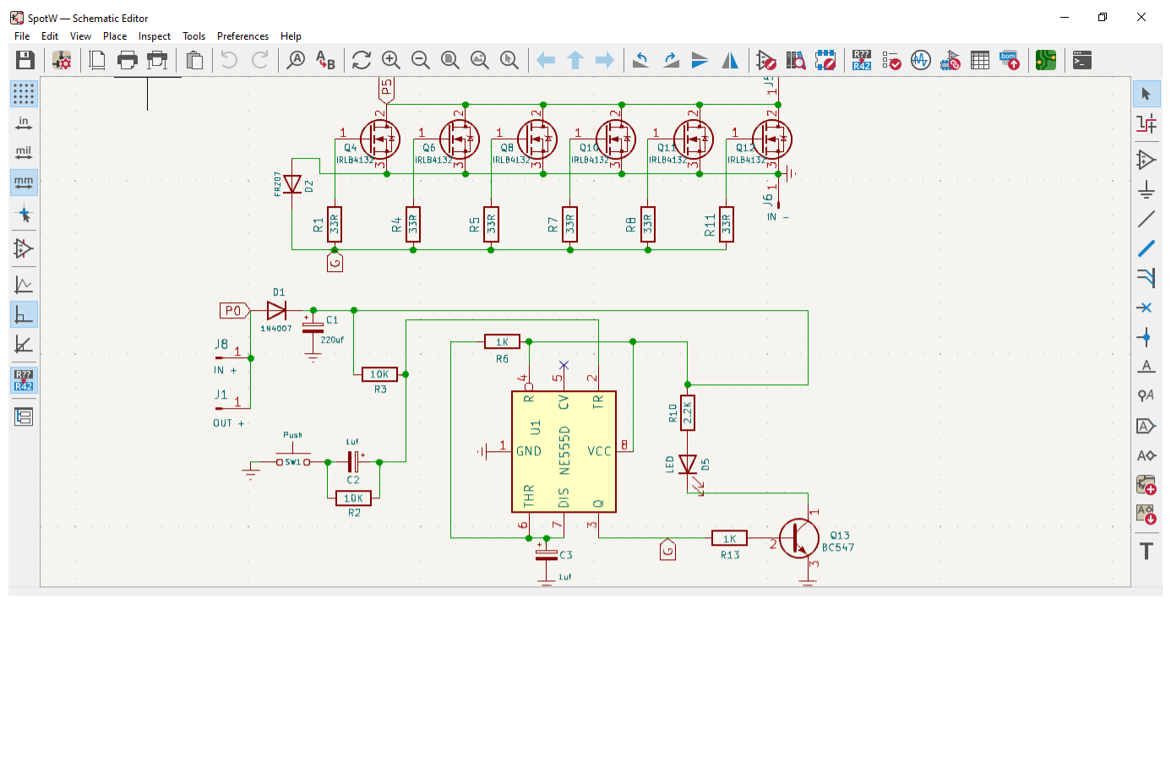Select the Add power port tool
The width and height of the screenshot is (1171, 778).
(x=1146, y=189)
